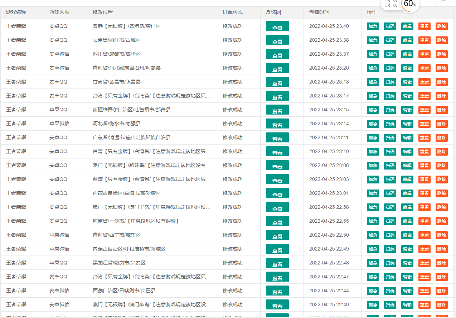Click 删除 on the 河北省/衡水市/枣强县 row

click(441, 124)
